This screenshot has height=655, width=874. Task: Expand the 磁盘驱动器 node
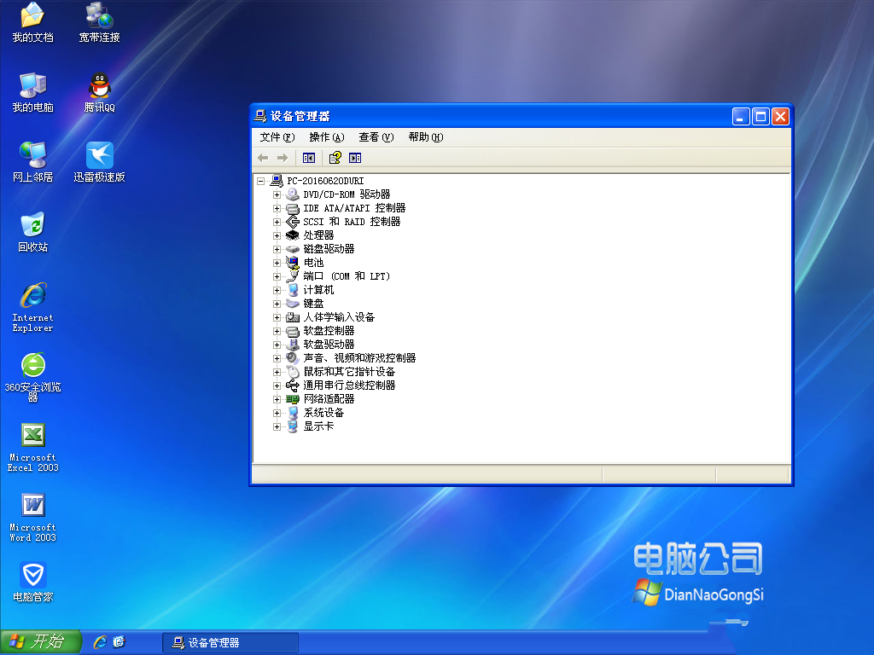(277, 250)
